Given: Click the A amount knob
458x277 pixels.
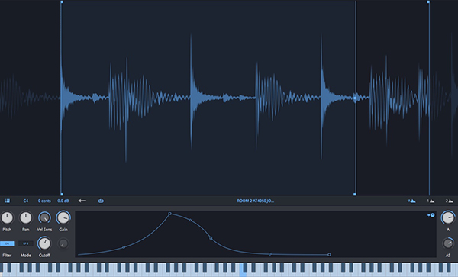Looking at the screenshot, I should coord(448,217).
